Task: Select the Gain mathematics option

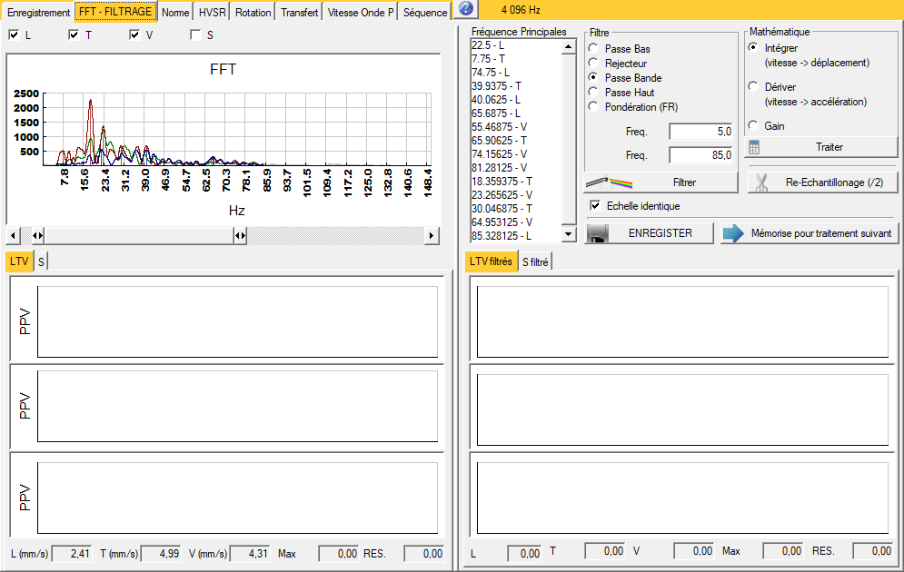Action: [x=753, y=125]
